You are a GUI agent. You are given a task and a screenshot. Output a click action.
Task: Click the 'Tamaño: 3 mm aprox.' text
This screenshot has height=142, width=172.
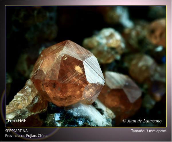(149, 131)
